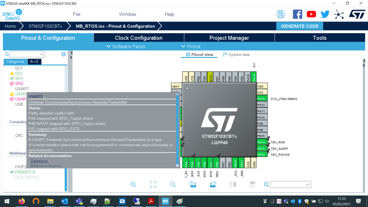Click the pin search magnifier icon
This screenshot has width=368, height=207.
[266, 185]
